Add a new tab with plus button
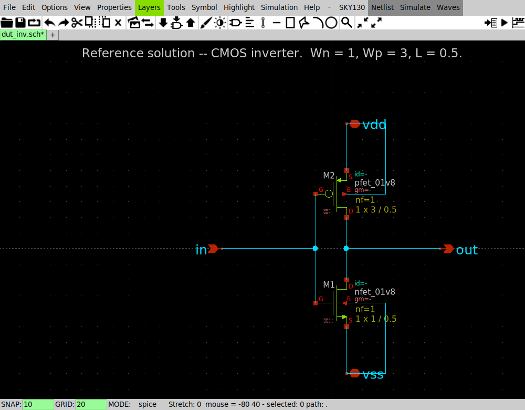 [53, 35]
